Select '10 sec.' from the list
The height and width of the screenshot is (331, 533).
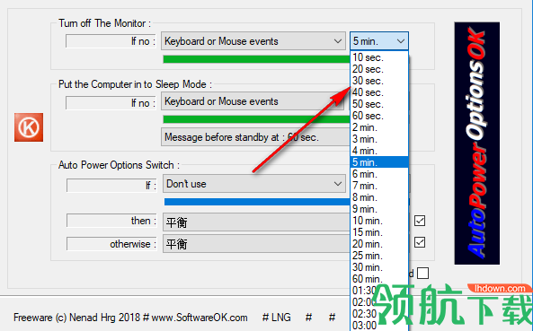(x=379, y=57)
